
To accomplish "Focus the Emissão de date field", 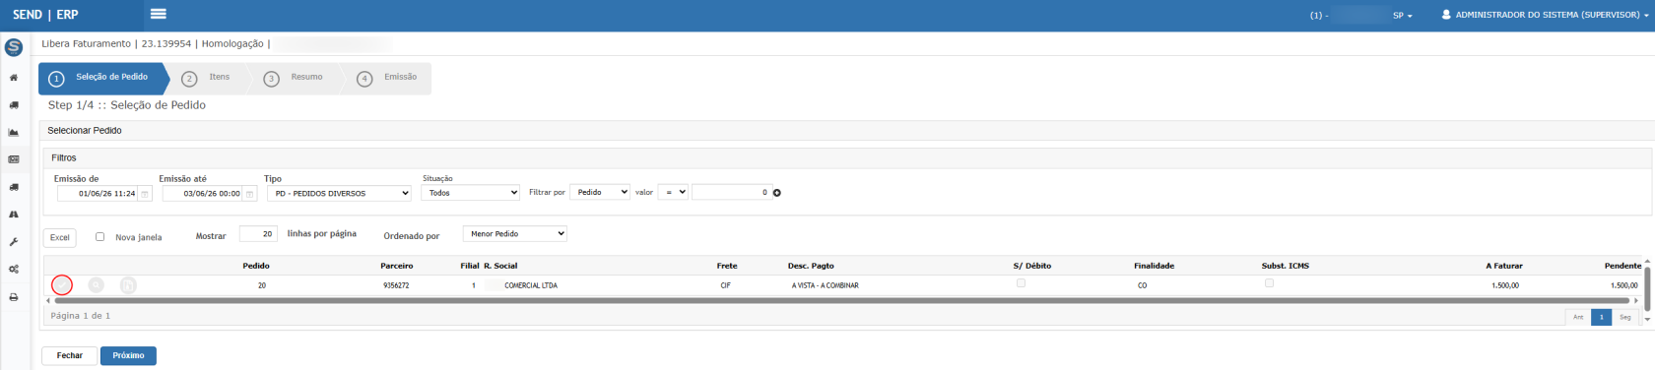I will click(x=98, y=194).
